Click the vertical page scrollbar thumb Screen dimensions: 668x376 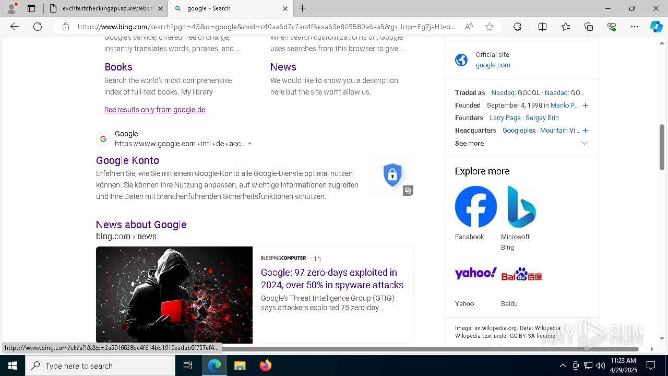(662, 147)
